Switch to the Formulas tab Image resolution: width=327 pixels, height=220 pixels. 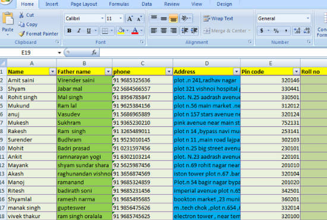click(x=119, y=4)
